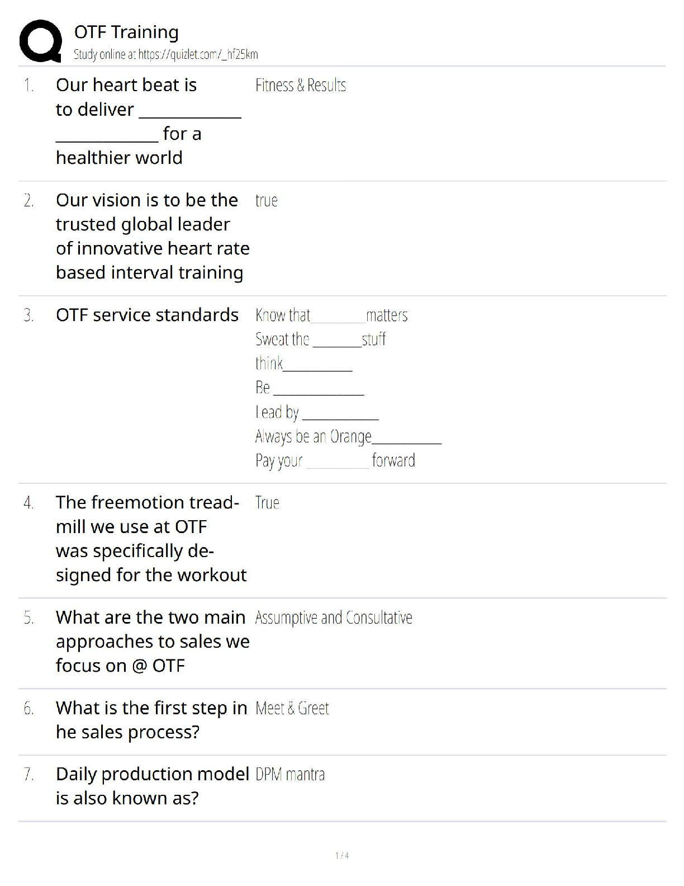This screenshot has height=886, width=684.
Task: Click the 'DPM mantra' answer
Action: (x=290, y=775)
